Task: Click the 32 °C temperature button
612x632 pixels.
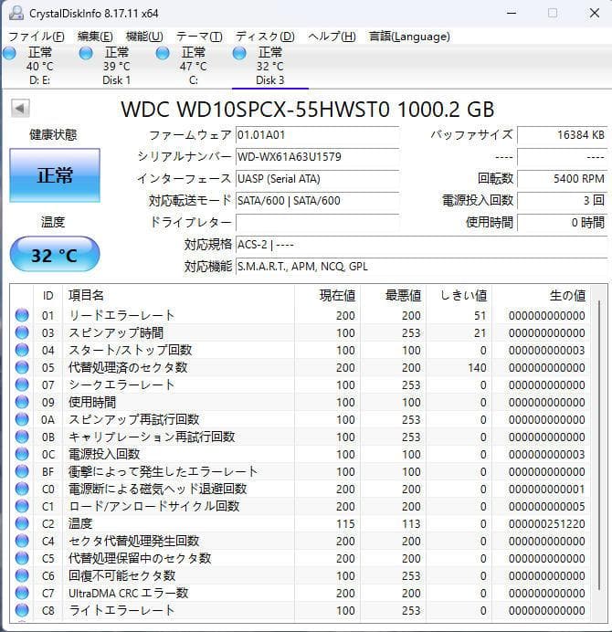Action: coord(55,255)
